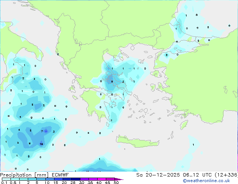Click the 35–40 mm legend color box
The width and height of the screenshot is (238, 184).
[x=93, y=179]
